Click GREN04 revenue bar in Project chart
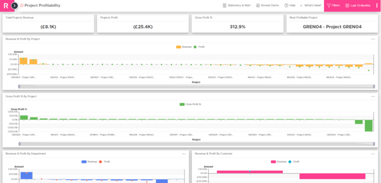Screen dimensions: 381x183 (23, 61)
